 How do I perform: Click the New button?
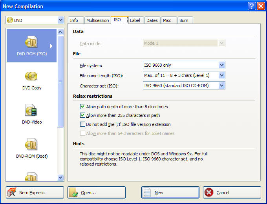tap(170, 193)
